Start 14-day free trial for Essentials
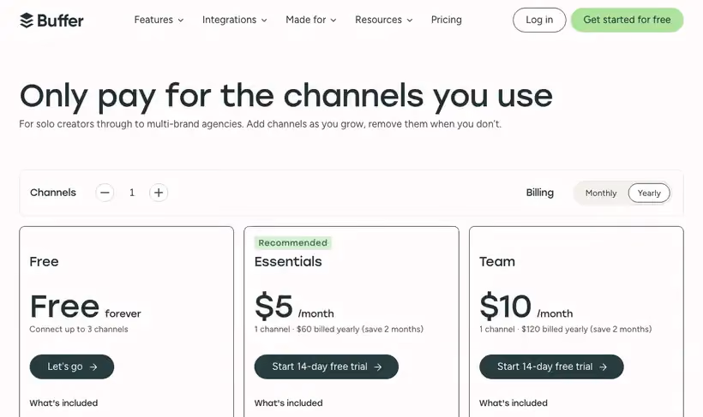The width and height of the screenshot is (703, 417). click(x=327, y=366)
